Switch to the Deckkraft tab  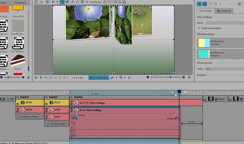coord(225,11)
